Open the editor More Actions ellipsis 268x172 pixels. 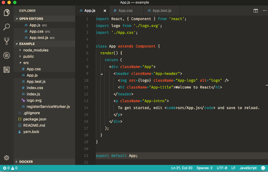click(264, 11)
